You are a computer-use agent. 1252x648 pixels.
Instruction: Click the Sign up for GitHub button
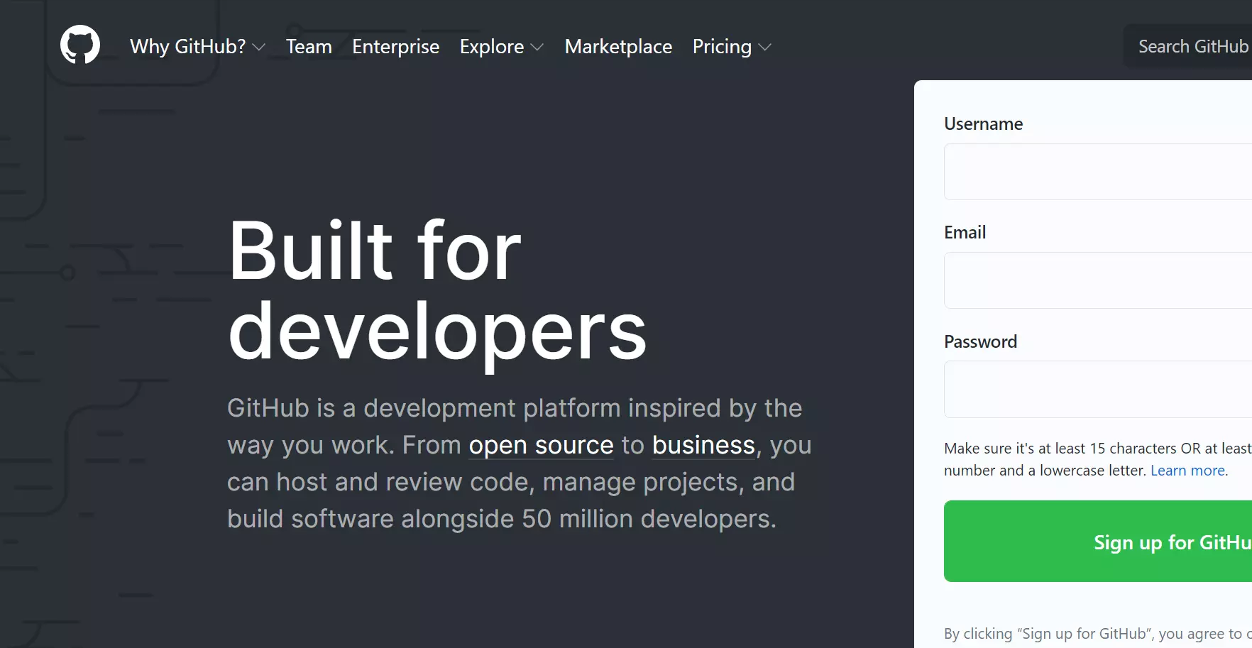point(1098,541)
